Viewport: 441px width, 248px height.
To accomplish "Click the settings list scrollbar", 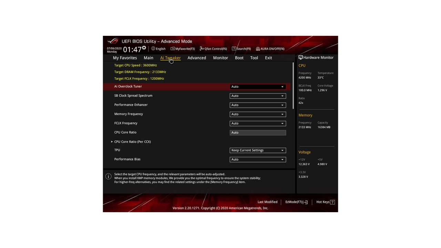I will coord(293,86).
